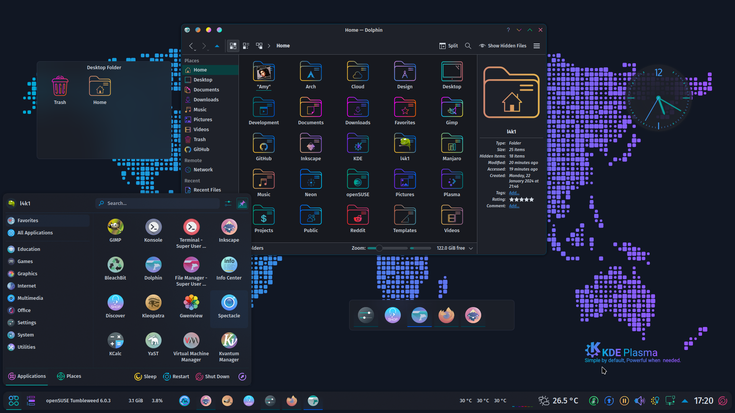Switch to the Applications tab in launcher
The image size is (735, 413).
click(x=27, y=376)
